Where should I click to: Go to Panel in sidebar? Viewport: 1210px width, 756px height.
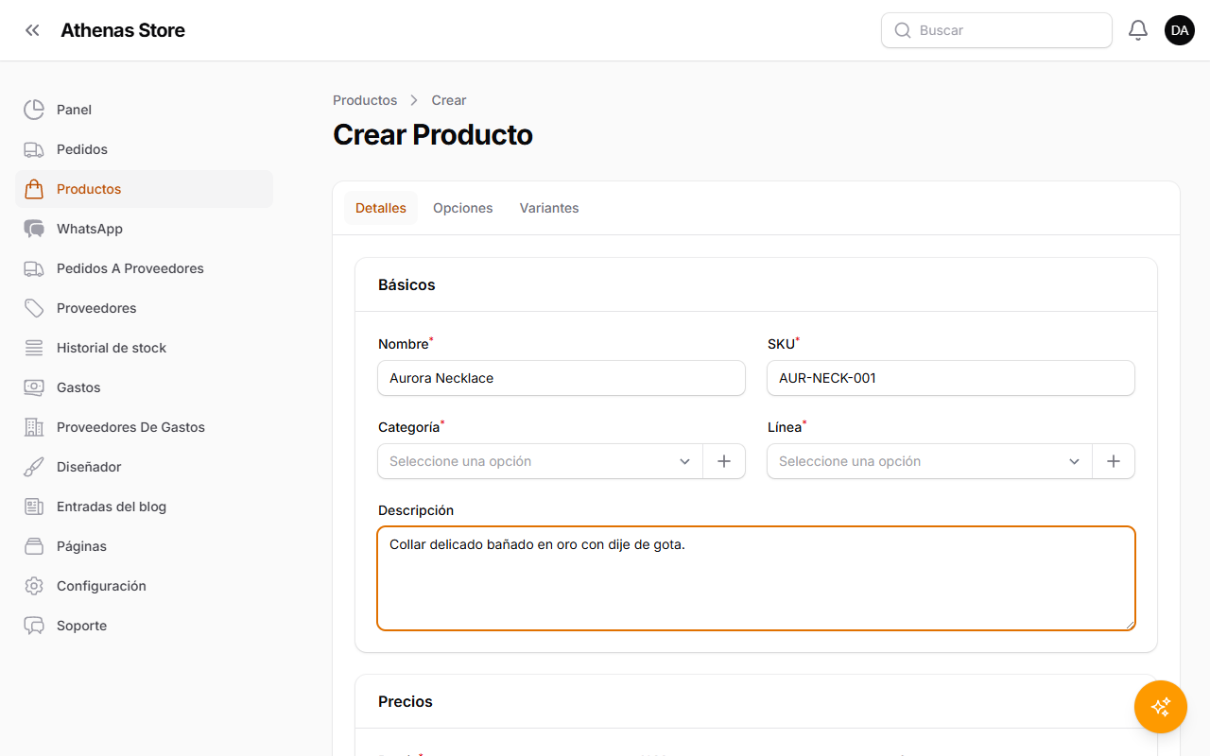[144, 110]
